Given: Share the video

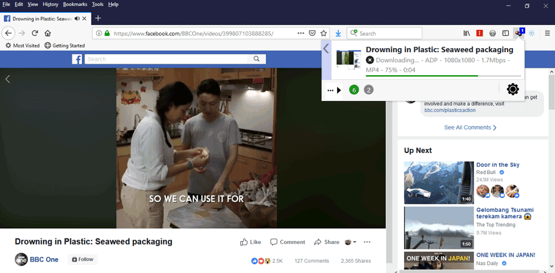Looking at the screenshot, I should tap(327, 243).
